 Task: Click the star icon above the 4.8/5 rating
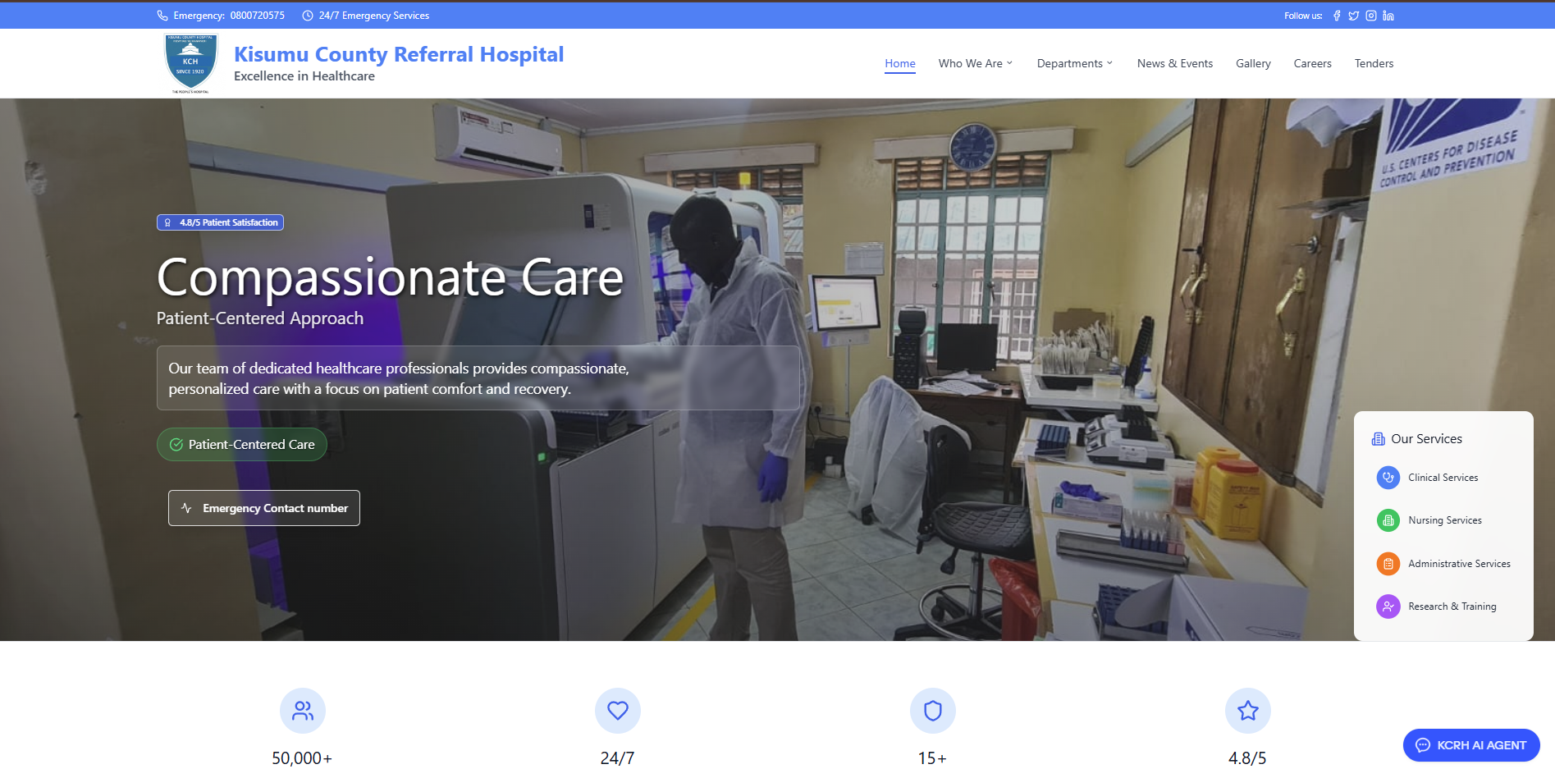tap(1246, 711)
